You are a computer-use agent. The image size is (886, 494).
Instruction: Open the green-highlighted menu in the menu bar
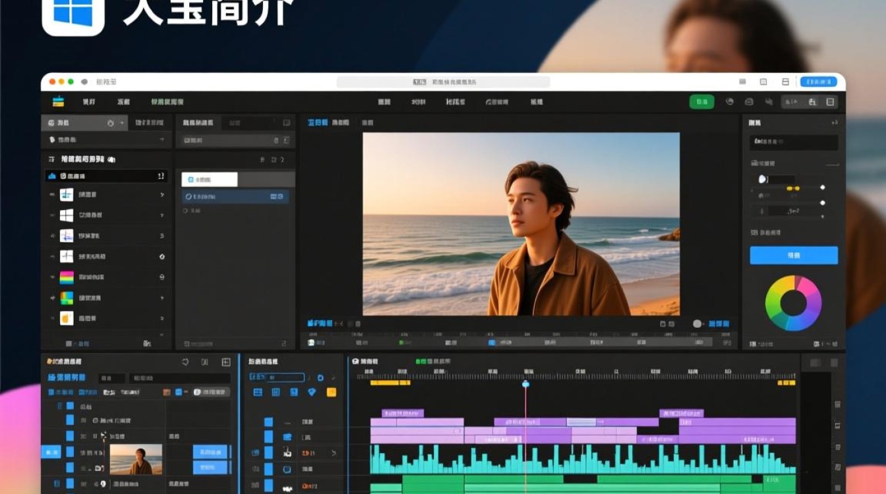[167, 101]
